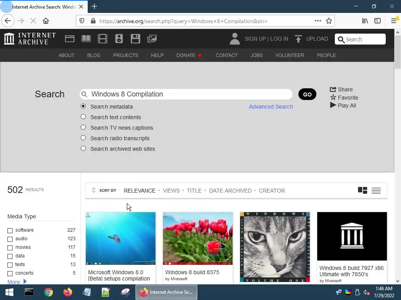The height and width of the screenshot is (300, 401).
Task: Check the data media type filter
Action: click(10, 256)
